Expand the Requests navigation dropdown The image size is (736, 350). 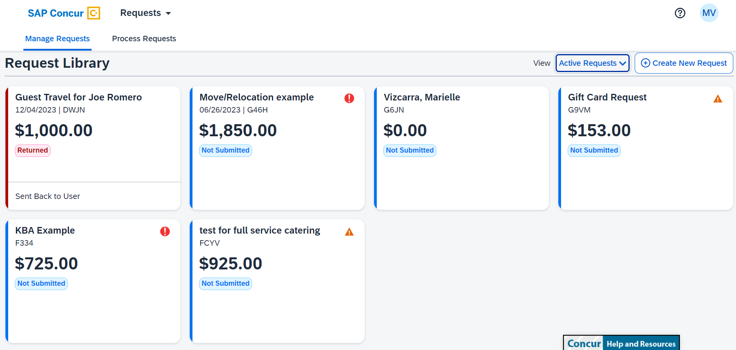point(145,13)
